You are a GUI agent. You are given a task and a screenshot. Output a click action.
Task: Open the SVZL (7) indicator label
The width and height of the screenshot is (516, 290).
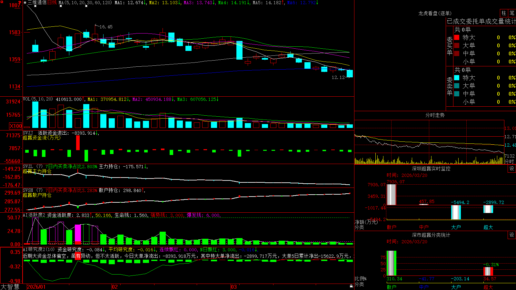33,166
